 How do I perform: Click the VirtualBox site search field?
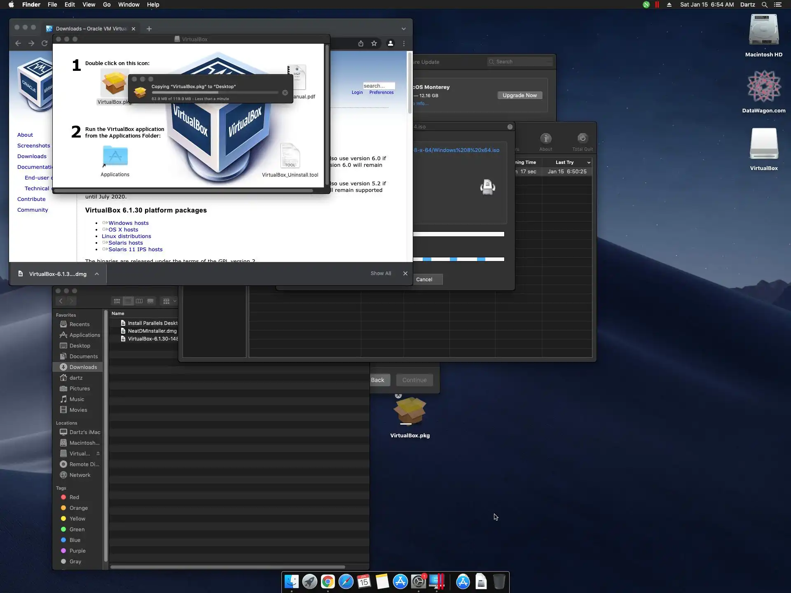click(378, 86)
